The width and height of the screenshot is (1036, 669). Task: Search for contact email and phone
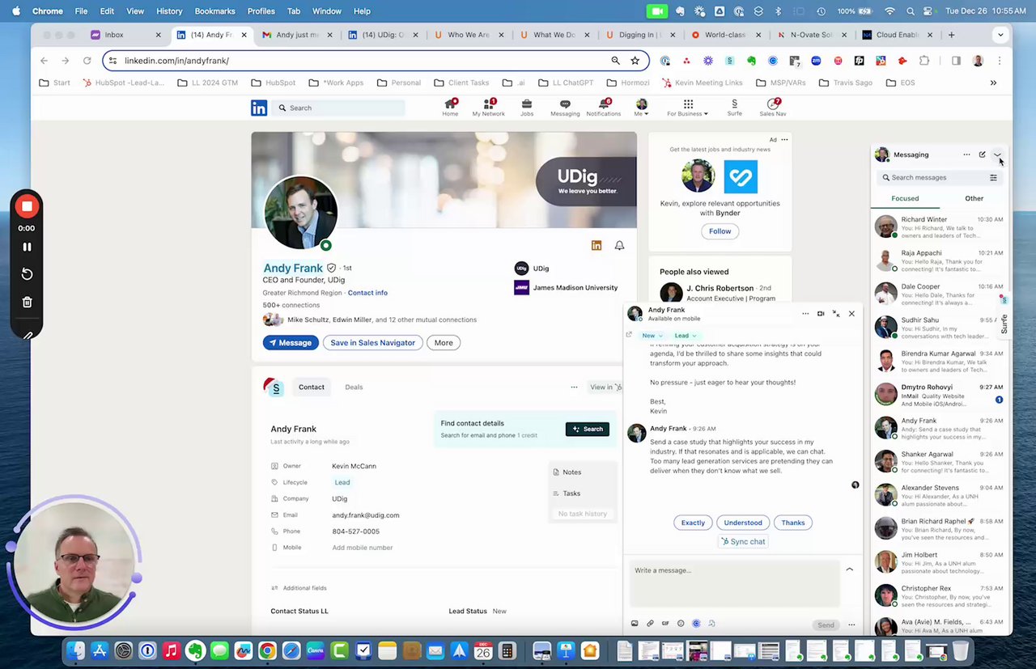588,429
